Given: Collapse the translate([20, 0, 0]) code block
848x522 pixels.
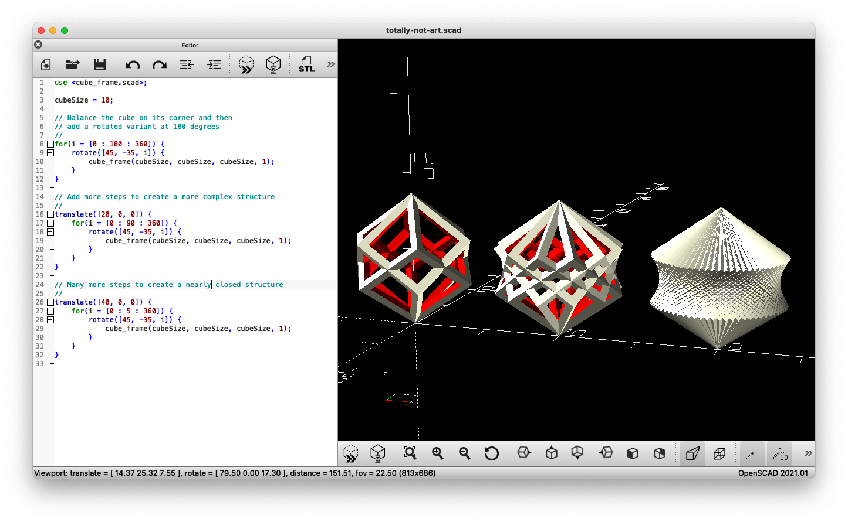Looking at the screenshot, I should (50, 214).
